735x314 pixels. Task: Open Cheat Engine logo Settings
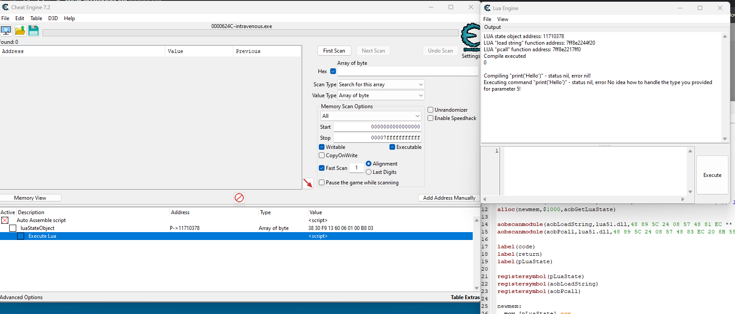tap(471, 41)
